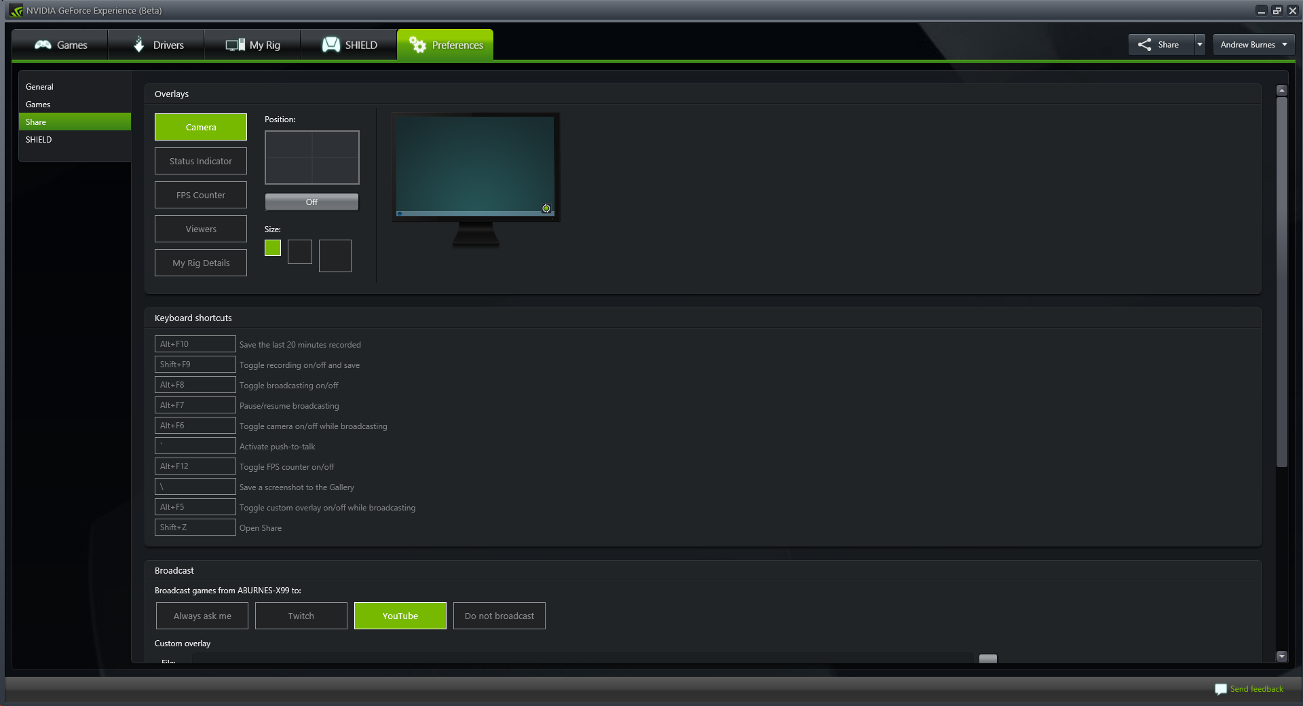Image resolution: width=1303 pixels, height=706 pixels.
Task: Choose Twitch as broadcast destination
Action: coord(301,616)
